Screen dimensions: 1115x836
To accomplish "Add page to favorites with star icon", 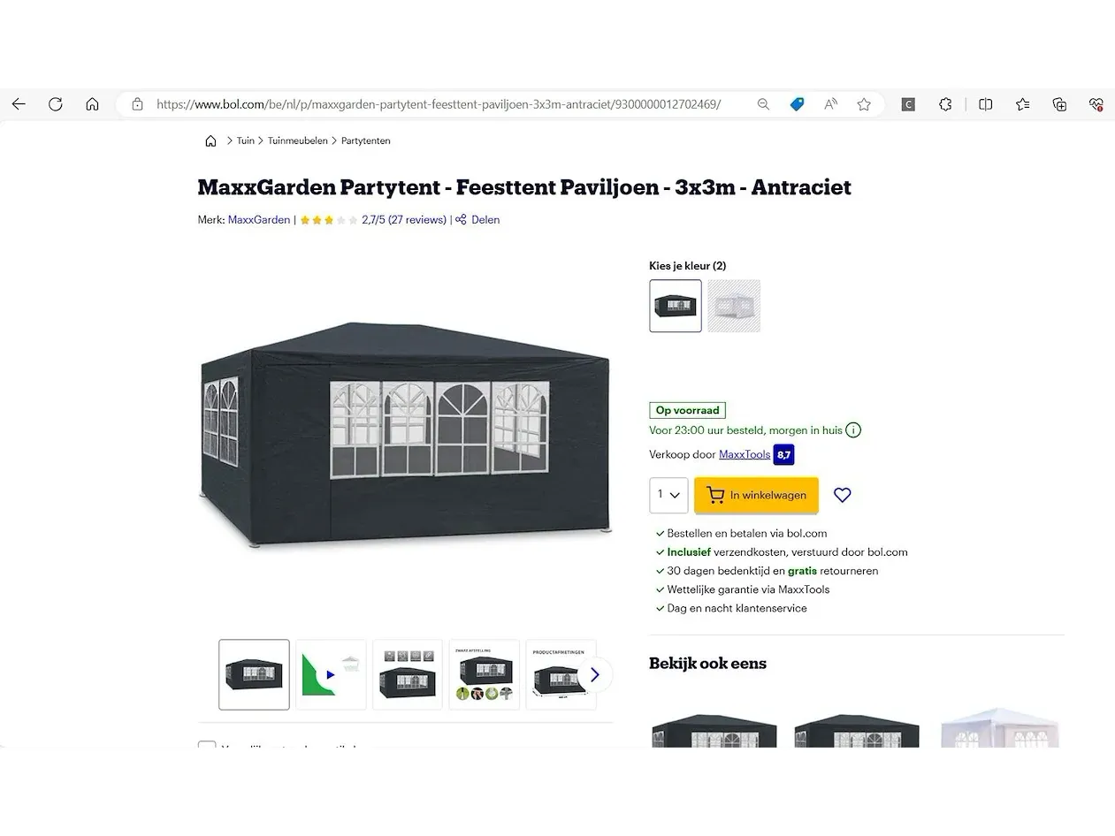I will tap(864, 104).
